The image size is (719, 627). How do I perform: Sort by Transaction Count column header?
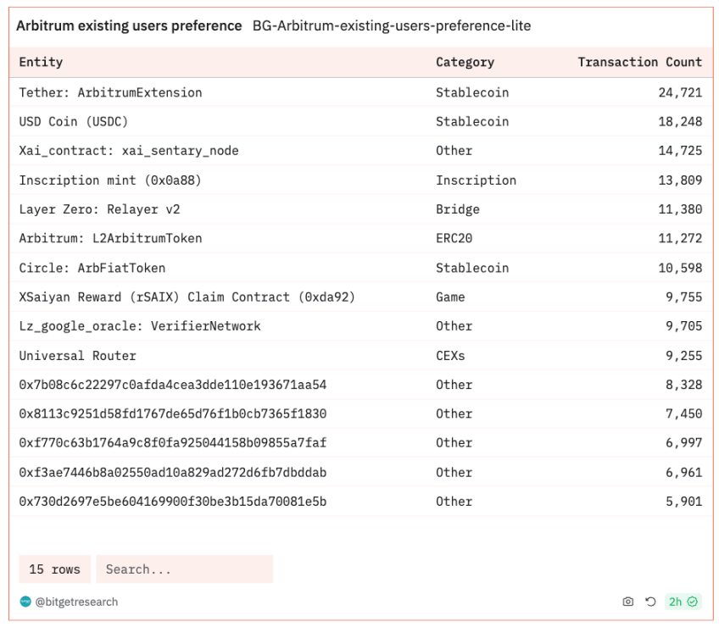pyautogui.click(x=639, y=62)
